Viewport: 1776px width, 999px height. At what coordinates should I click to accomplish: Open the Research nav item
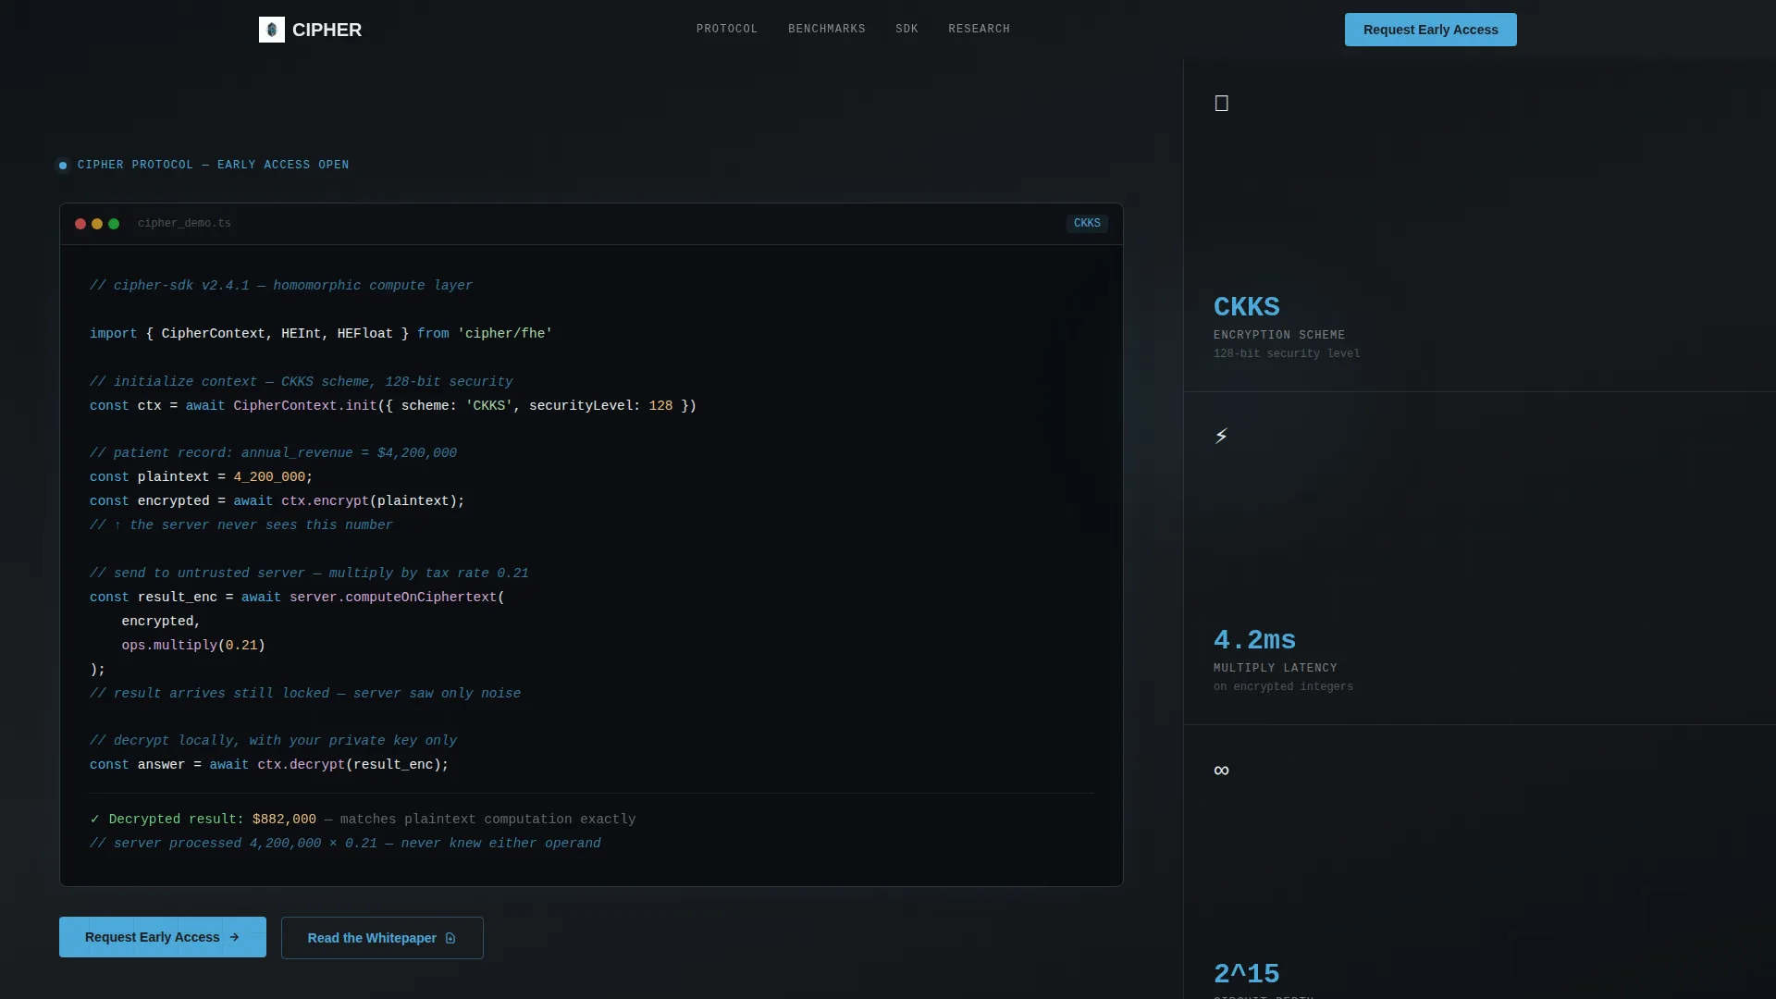click(979, 30)
